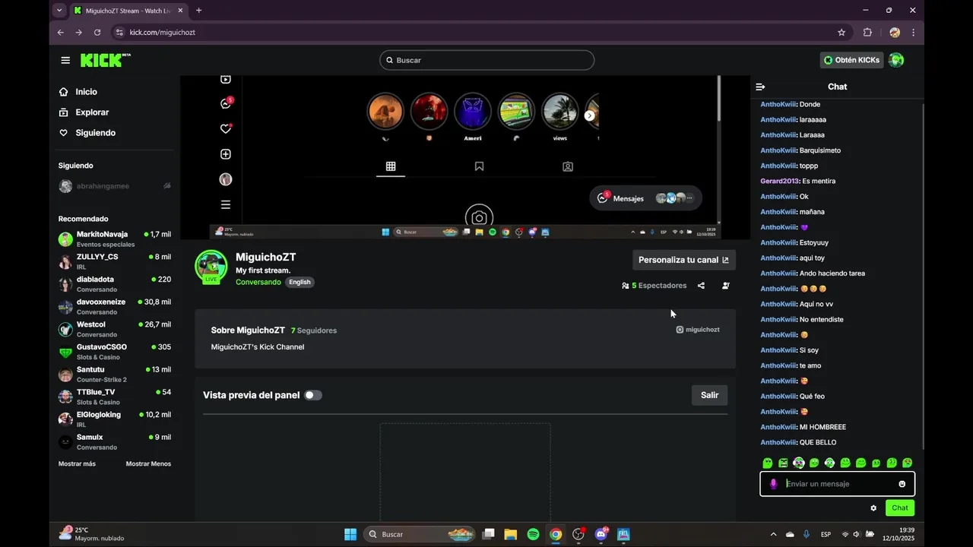Collapse the chat panel icon
The image size is (973, 547).
760,87
